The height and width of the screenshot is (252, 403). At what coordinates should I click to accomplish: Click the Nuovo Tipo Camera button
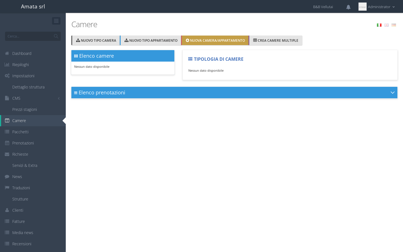[x=96, y=40]
